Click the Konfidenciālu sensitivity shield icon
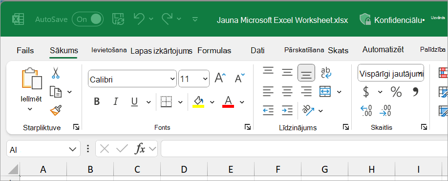 pos(365,20)
